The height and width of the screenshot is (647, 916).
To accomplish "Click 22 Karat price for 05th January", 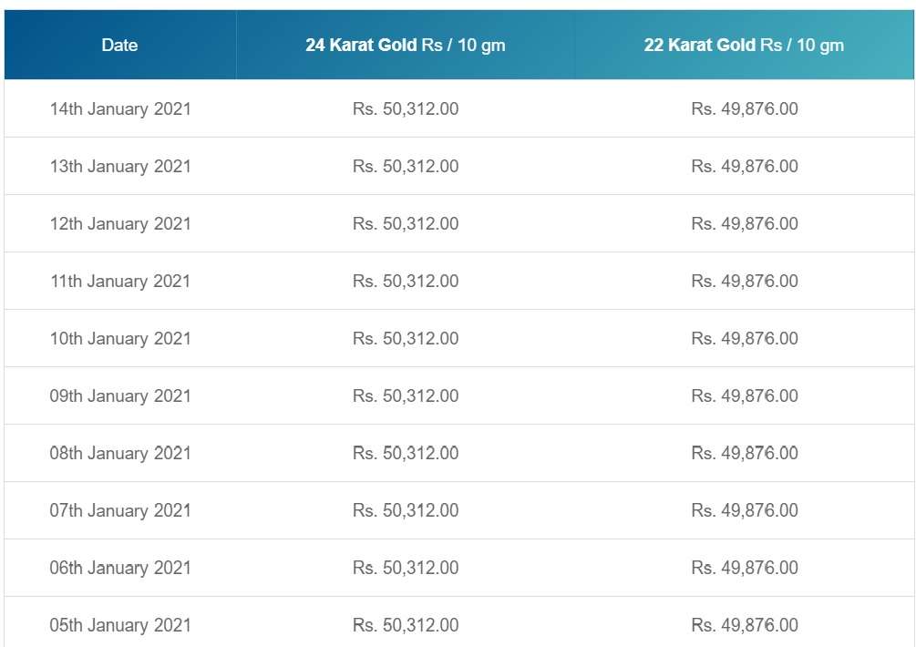I will point(745,625).
